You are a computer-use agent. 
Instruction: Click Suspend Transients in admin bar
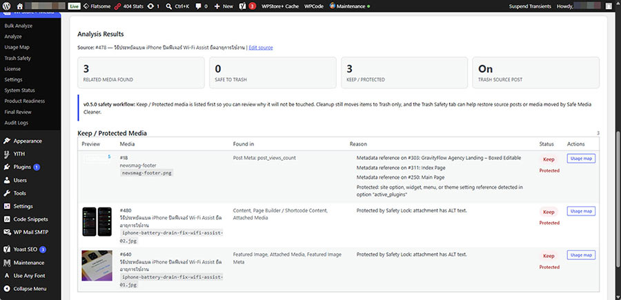point(530,6)
